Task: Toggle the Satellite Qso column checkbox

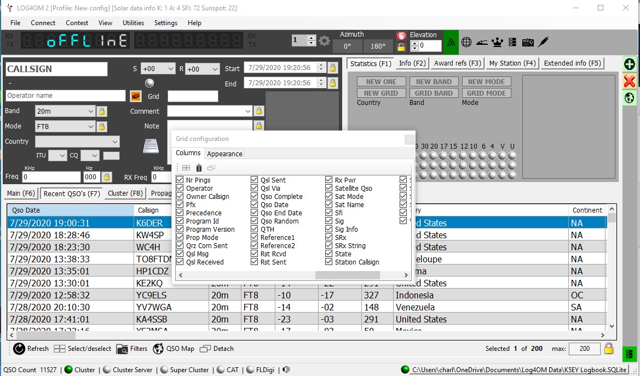Action: tap(328, 188)
